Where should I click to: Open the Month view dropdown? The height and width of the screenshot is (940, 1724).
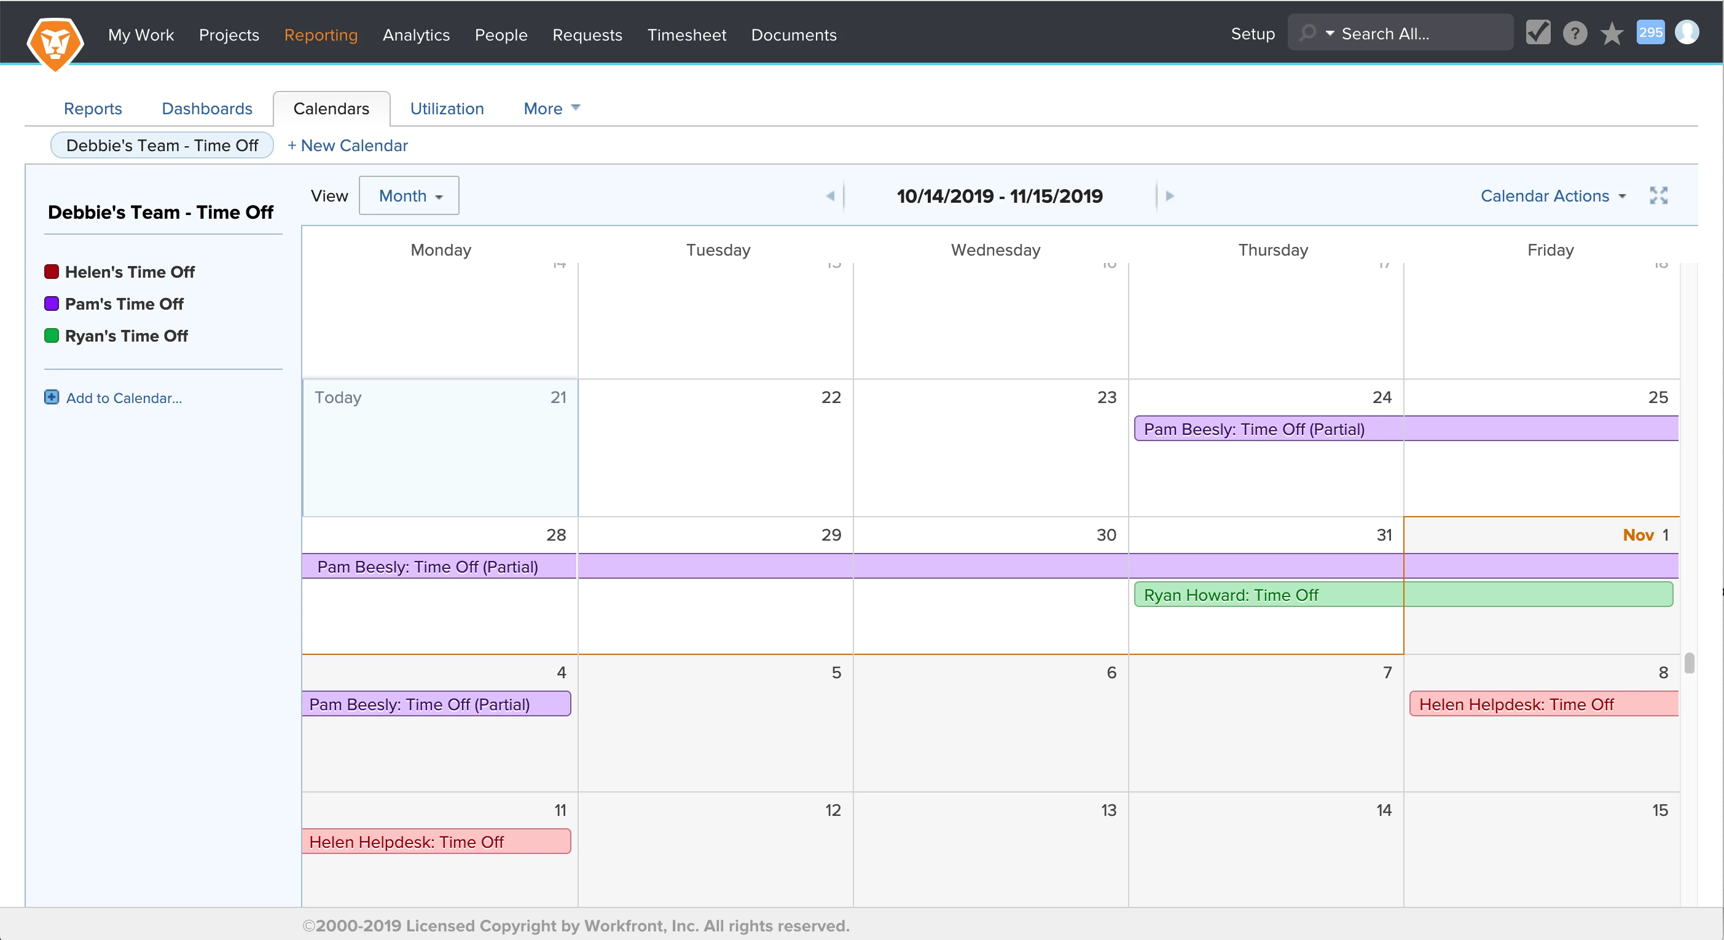pos(409,195)
